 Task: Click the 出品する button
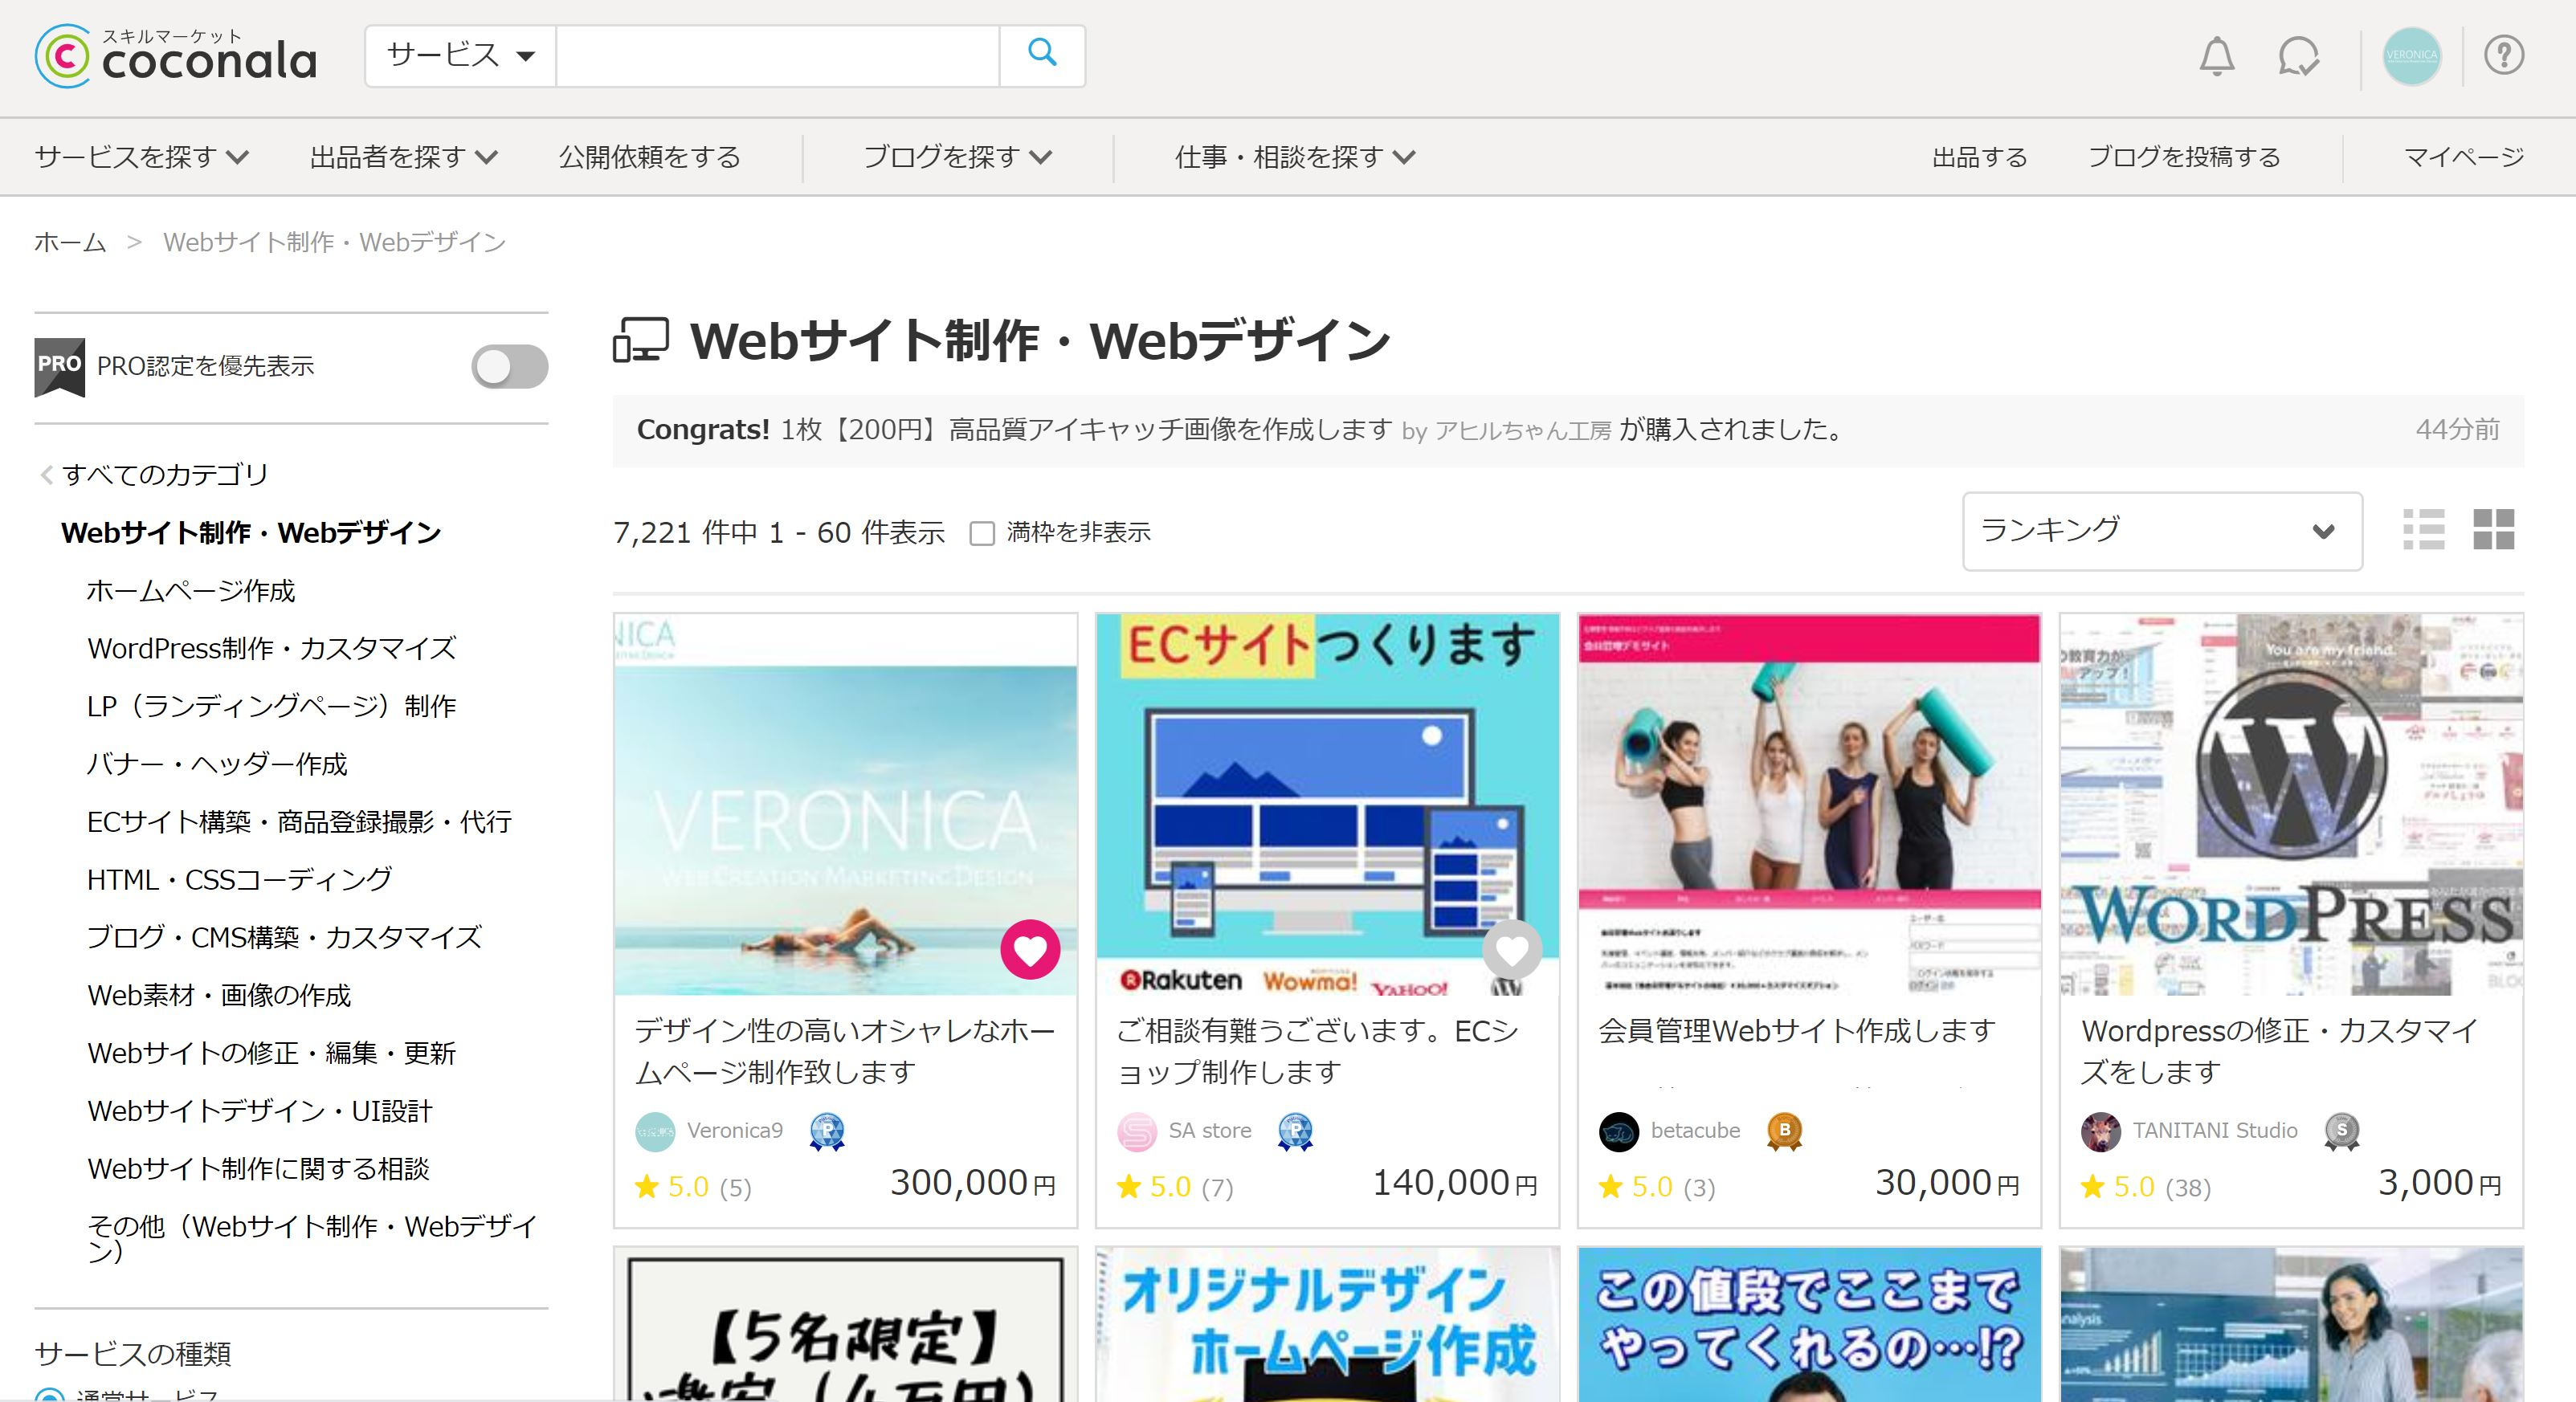(1978, 156)
